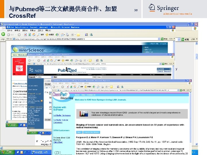Click the SpringerLink window scroll down arrow
The width and height of the screenshot is (207, 155).
click(197, 144)
